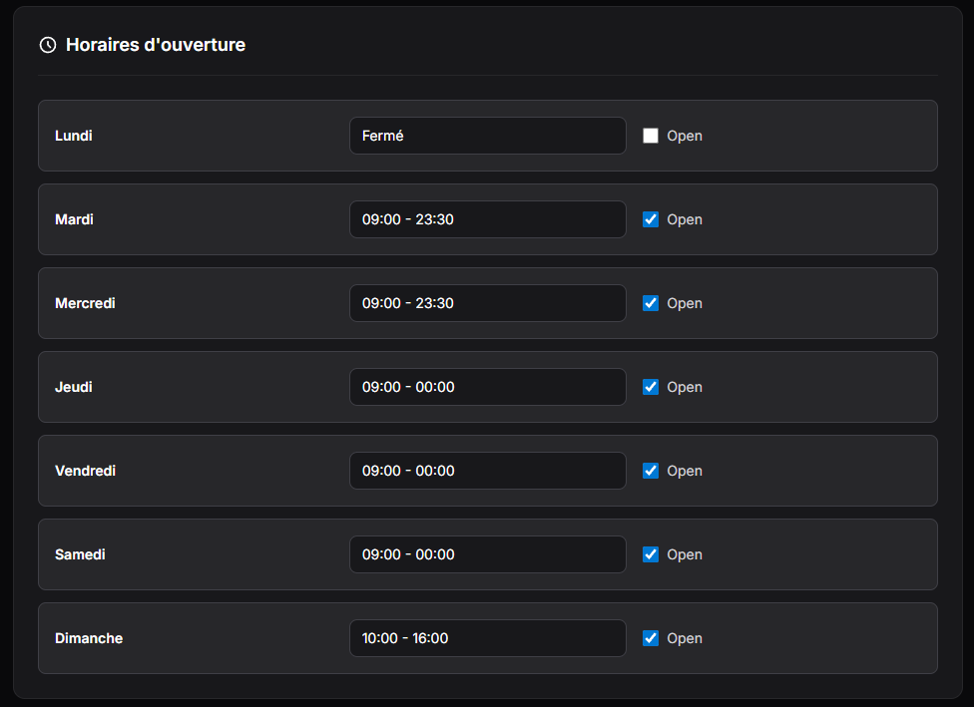Toggle the Mercredi Open checkbox
The height and width of the screenshot is (707, 974).
651,303
